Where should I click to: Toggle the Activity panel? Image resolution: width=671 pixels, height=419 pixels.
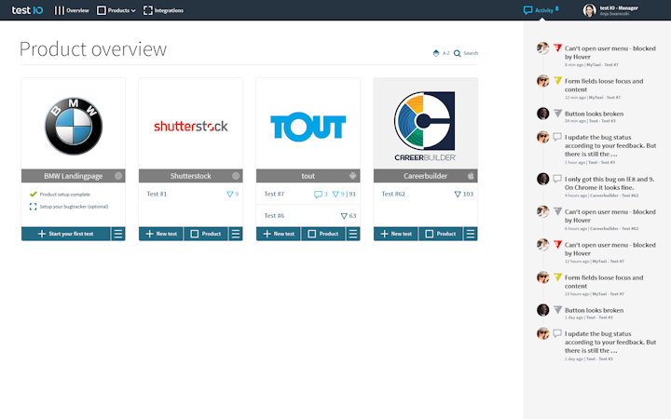[x=541, y=10]
